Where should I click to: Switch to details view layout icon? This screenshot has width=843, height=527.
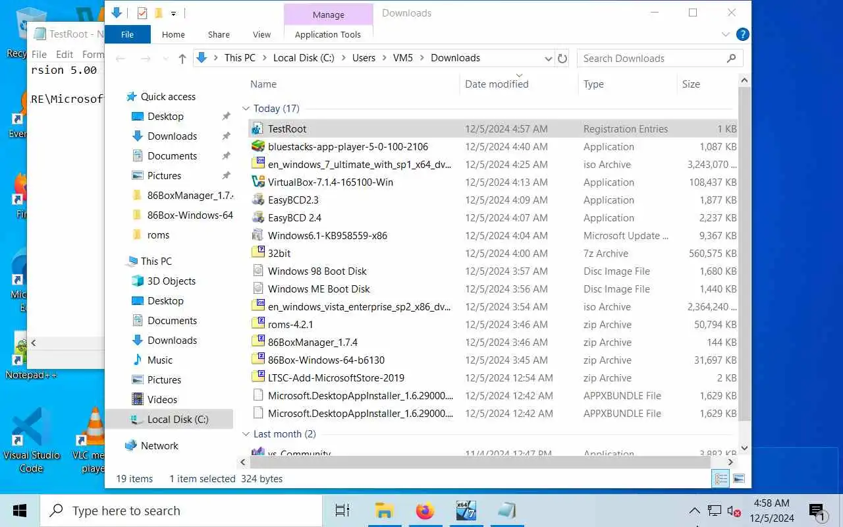(721, 479)
